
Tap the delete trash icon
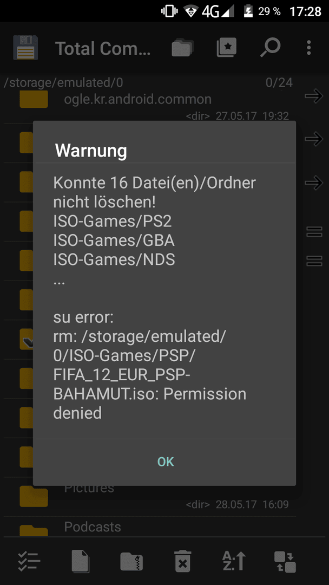point(182,561)
